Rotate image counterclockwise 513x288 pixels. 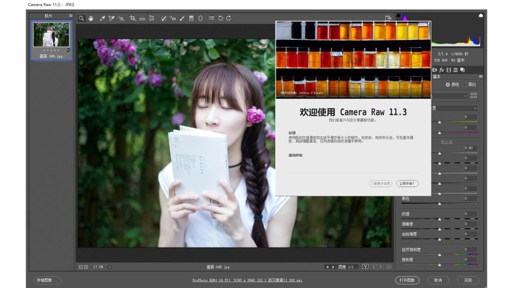click(221, 18)
